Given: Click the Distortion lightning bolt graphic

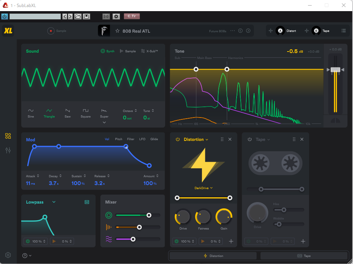Looking at the screenshot, I should [x=203, y=165].
